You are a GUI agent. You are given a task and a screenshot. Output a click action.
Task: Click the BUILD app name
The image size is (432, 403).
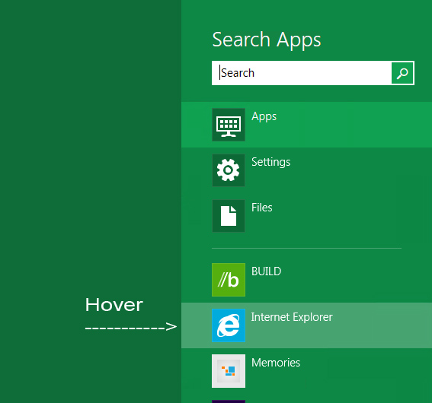click(x=266, y=271)
